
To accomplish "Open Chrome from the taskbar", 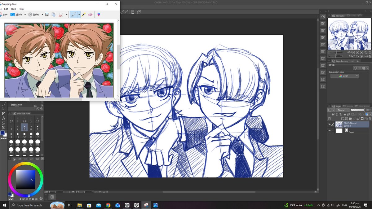I will point(108,205).
